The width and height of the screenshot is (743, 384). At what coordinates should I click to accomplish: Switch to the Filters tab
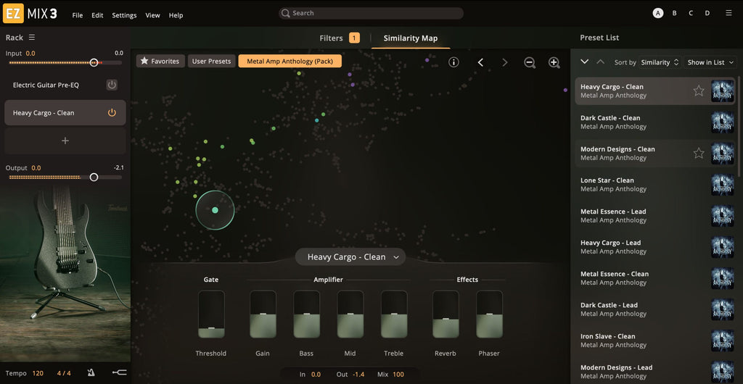pos(340,38)
